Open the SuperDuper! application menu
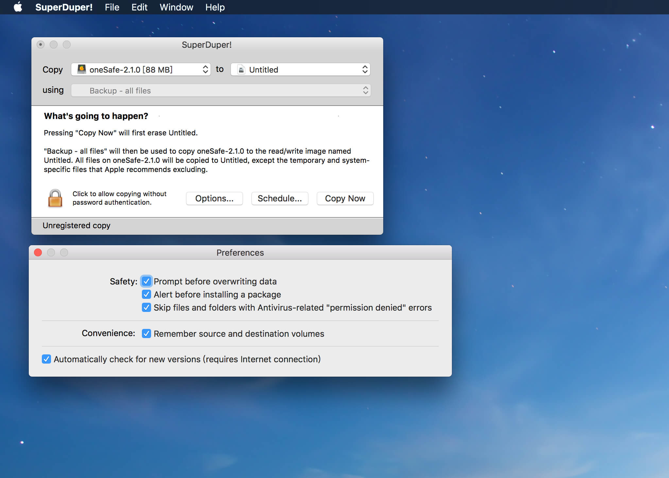This screenshot has height=478, width=669. [64, 7]
